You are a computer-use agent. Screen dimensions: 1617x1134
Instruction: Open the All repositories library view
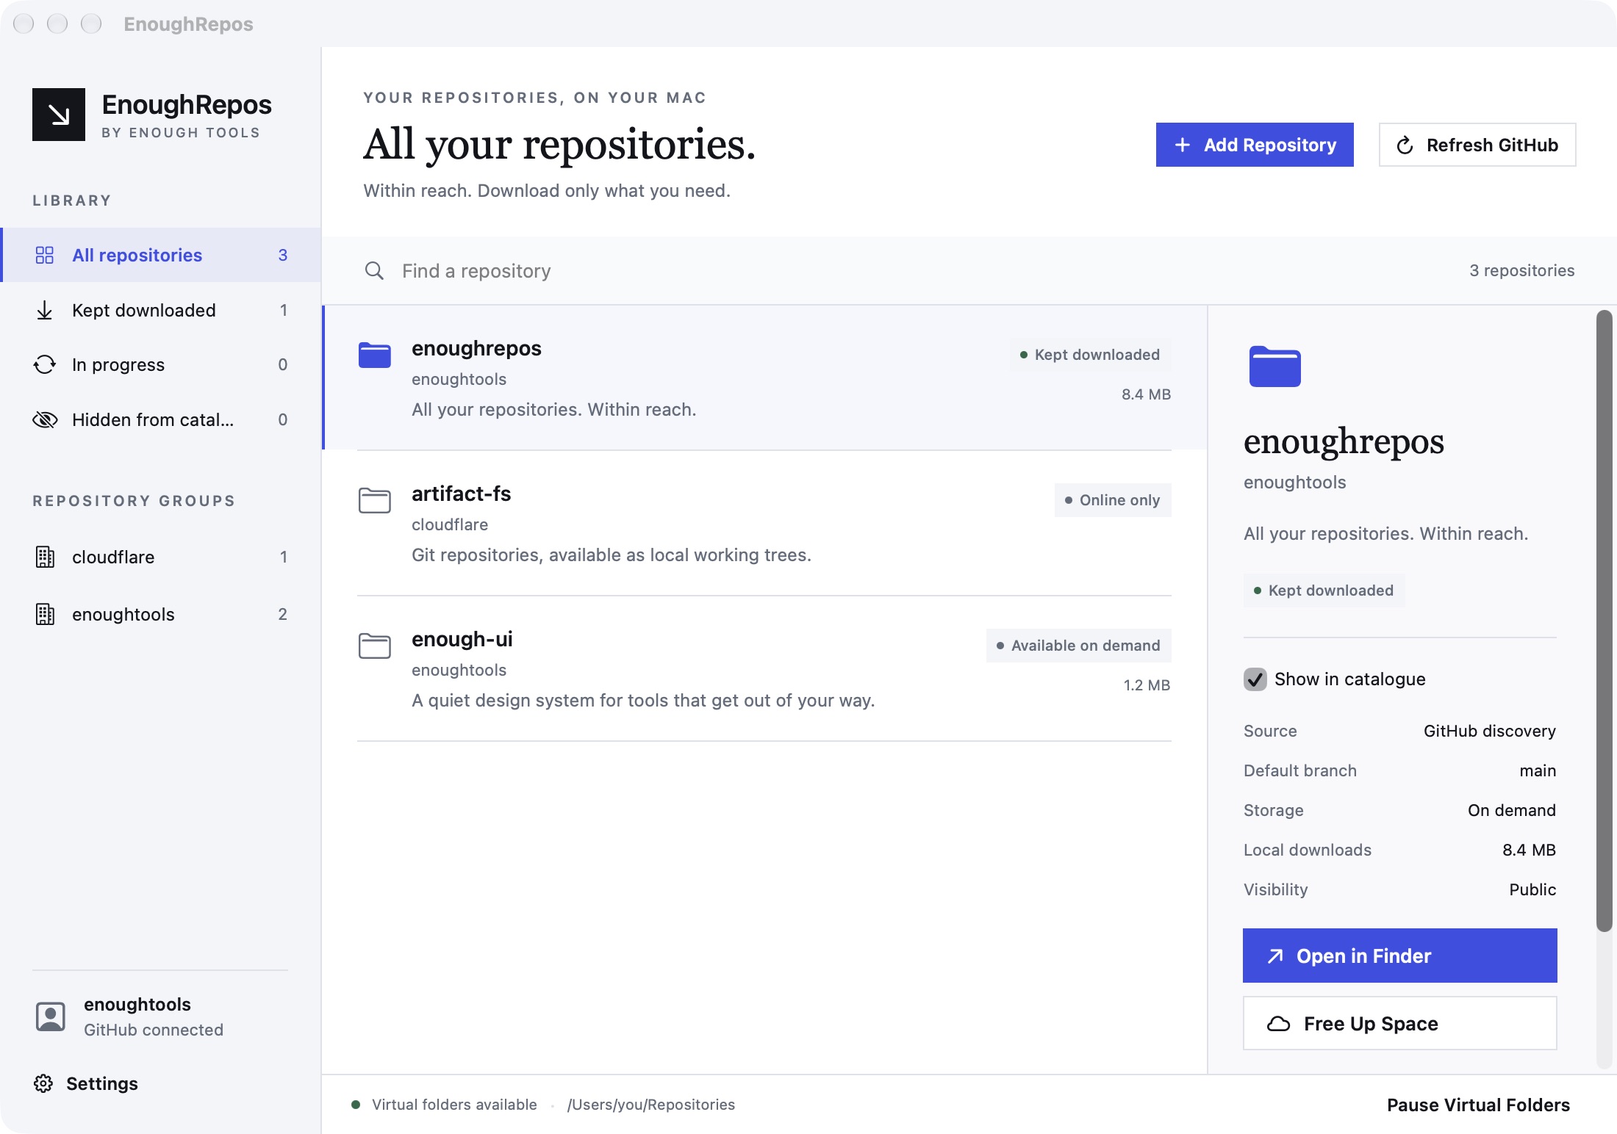[x=161, y=255]
